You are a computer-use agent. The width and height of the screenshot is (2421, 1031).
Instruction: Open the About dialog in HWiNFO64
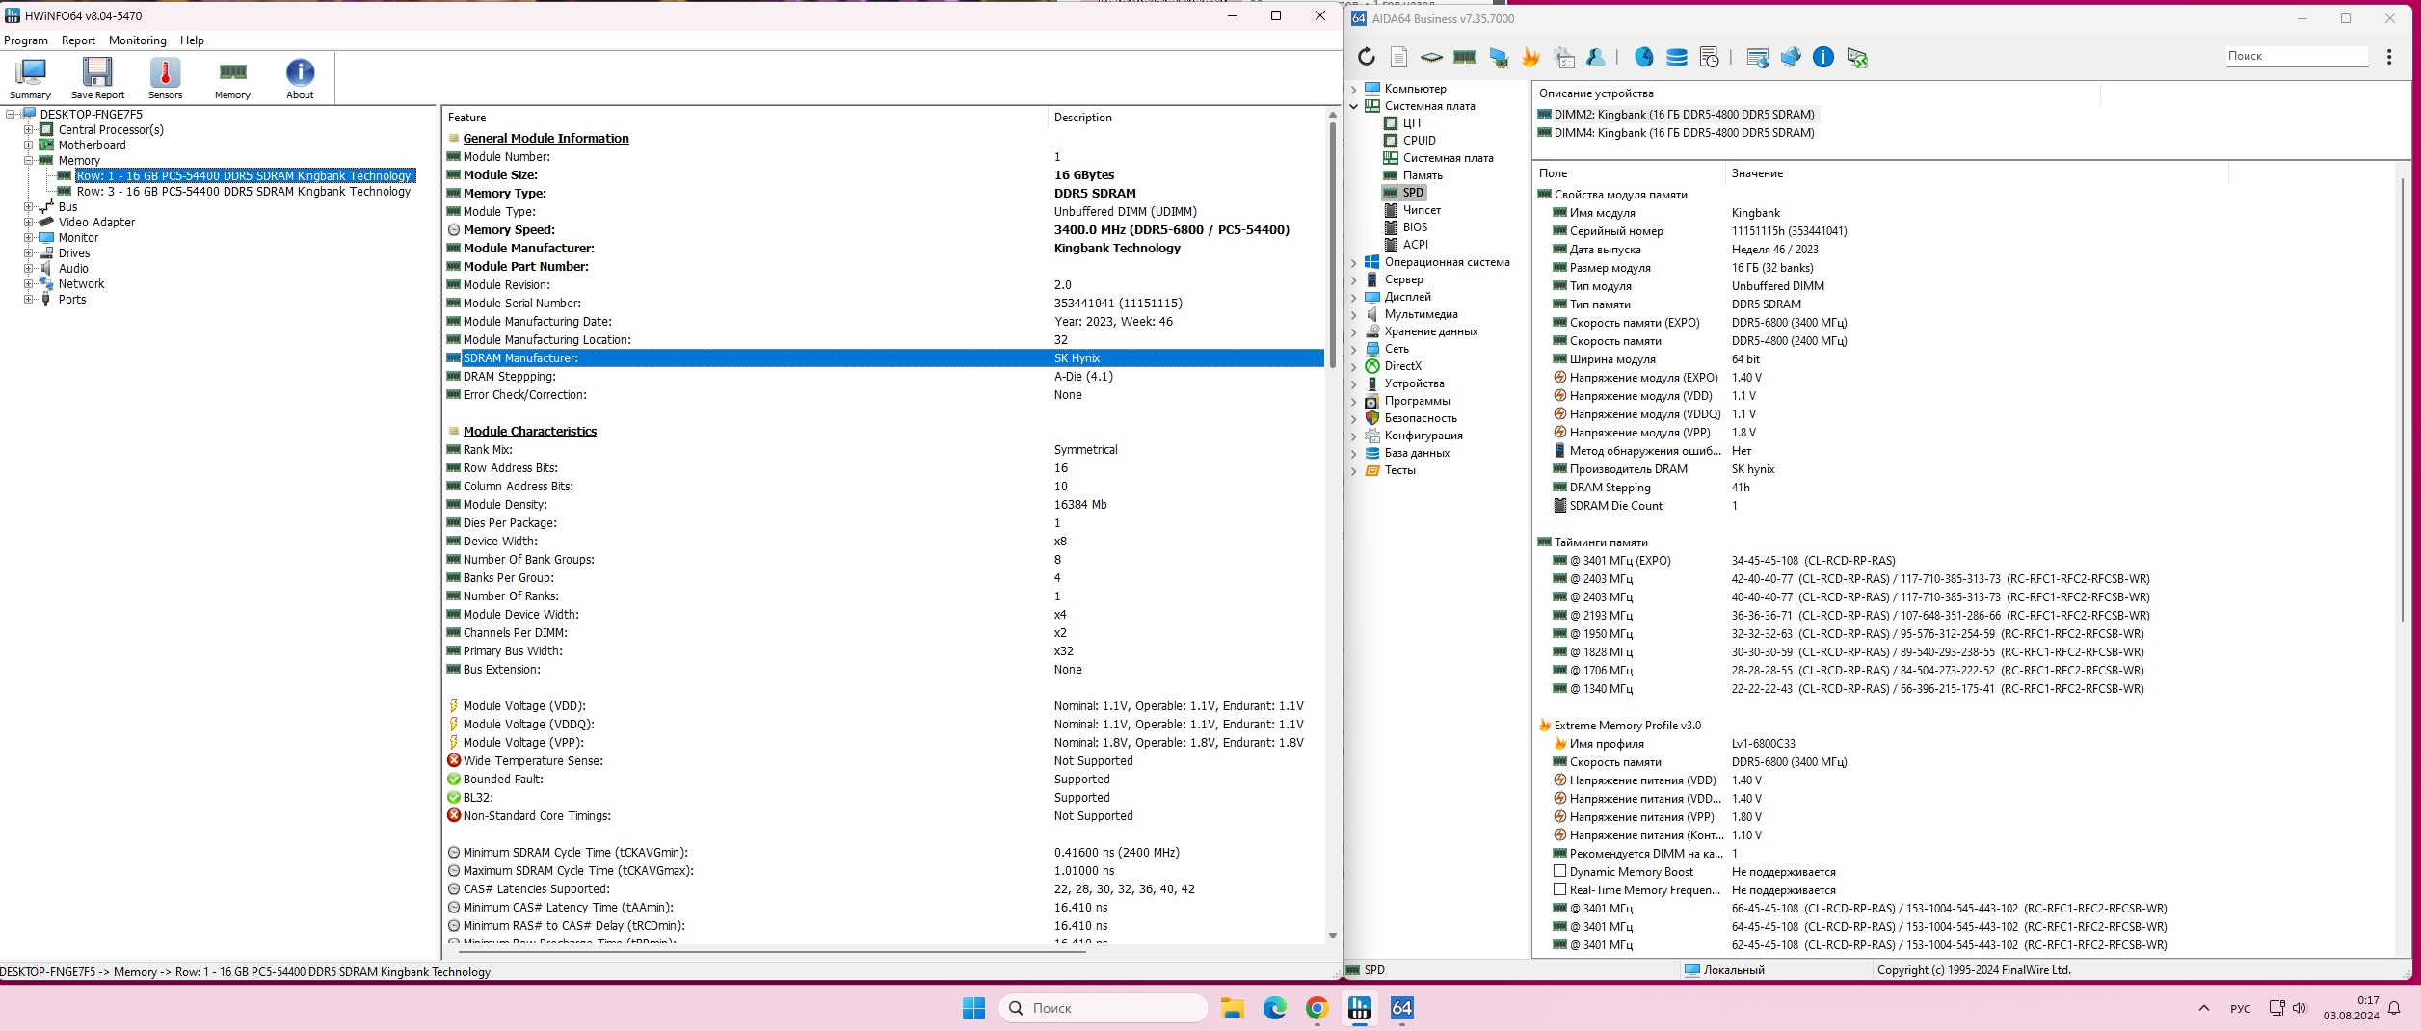pyautogui.click(x=300, y=78)
